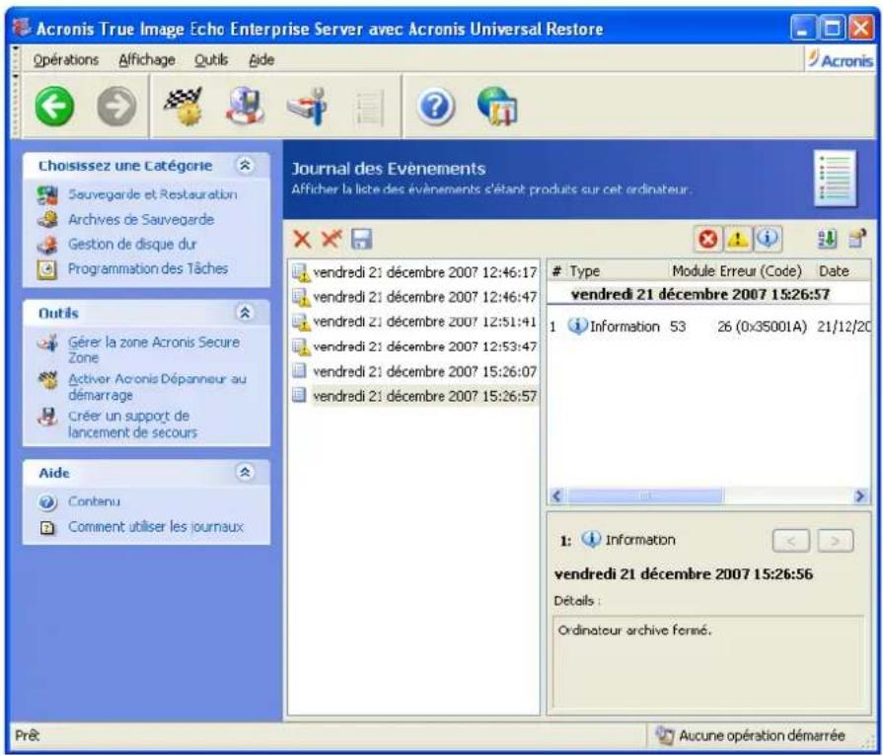
Task: Toggle the error messages filter icon
Action: (x=707, y=239)
